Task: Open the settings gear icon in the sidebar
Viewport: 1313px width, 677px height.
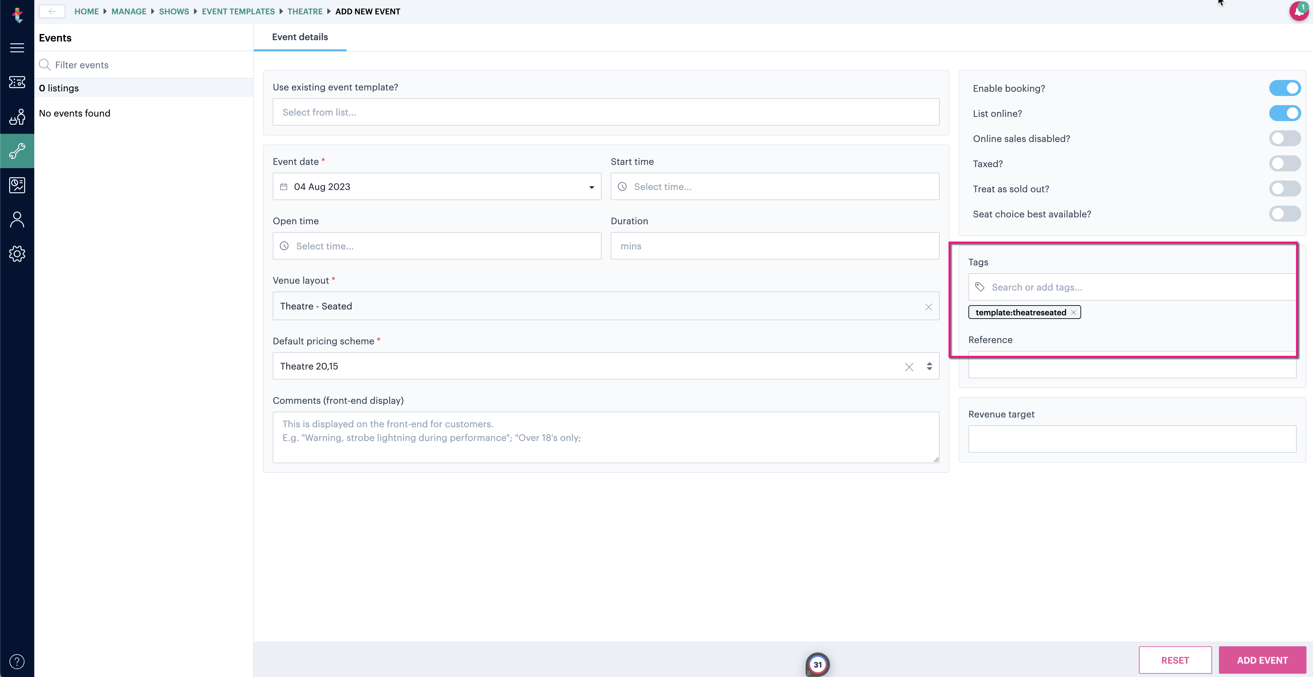Action: tap(17, 254)
